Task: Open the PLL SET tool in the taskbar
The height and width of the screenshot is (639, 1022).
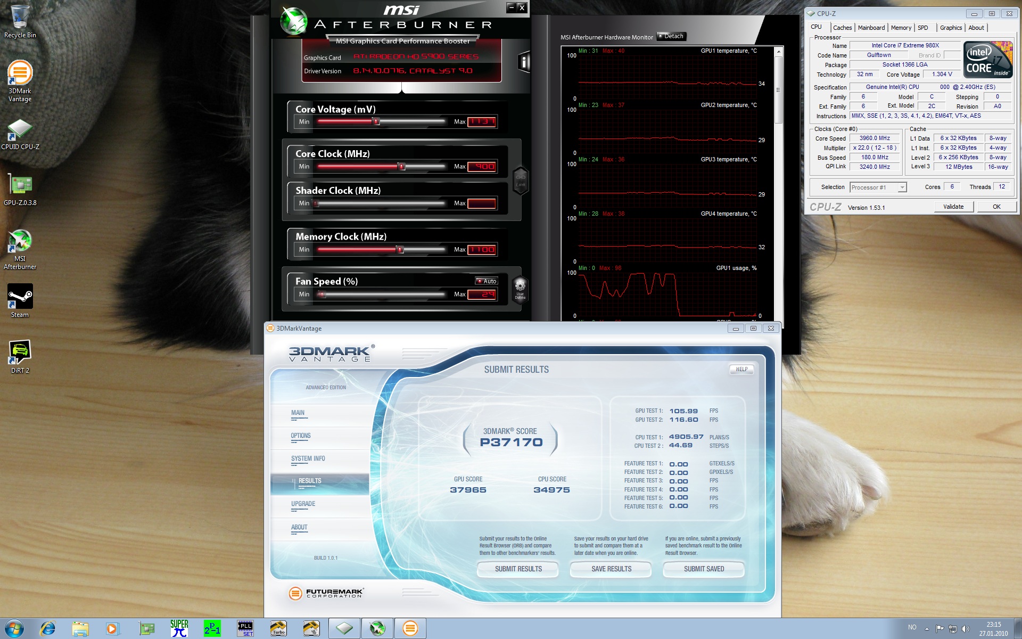Action: [245, 628]
